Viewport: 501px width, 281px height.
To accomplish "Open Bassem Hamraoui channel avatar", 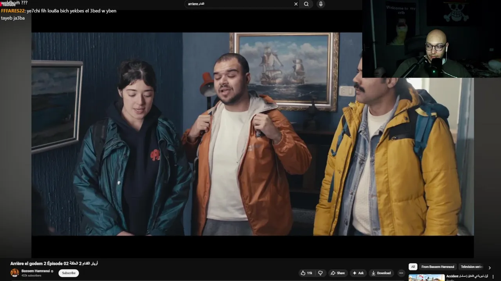I will click(x=15, y=273).
